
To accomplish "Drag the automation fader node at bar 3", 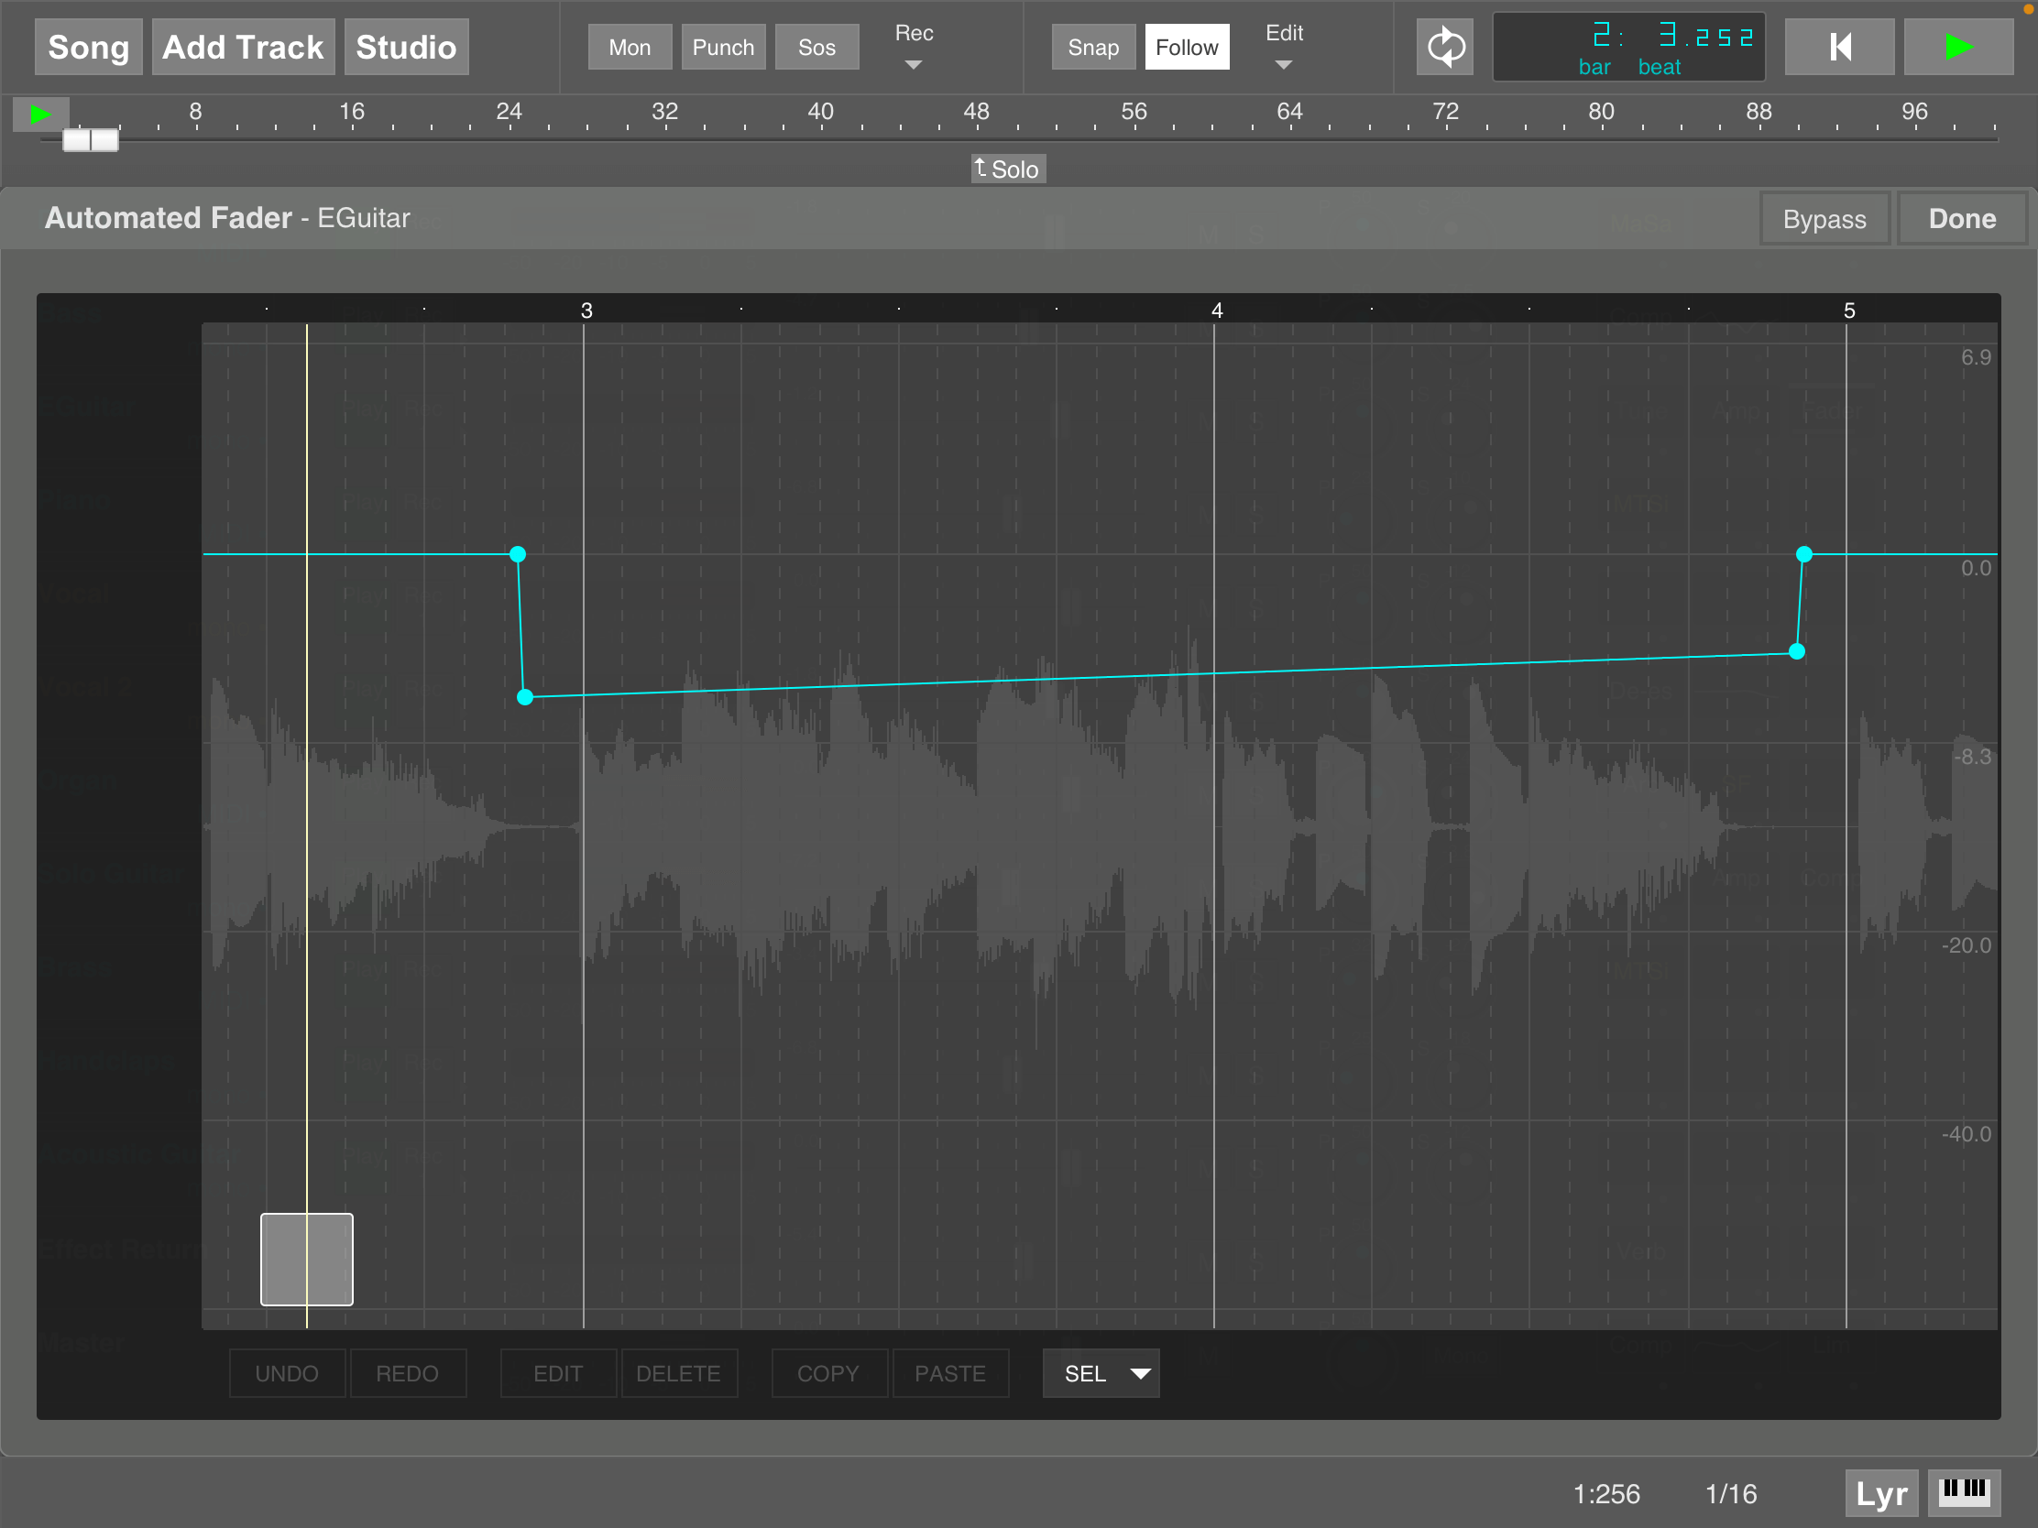I will [x=517, y=553].
